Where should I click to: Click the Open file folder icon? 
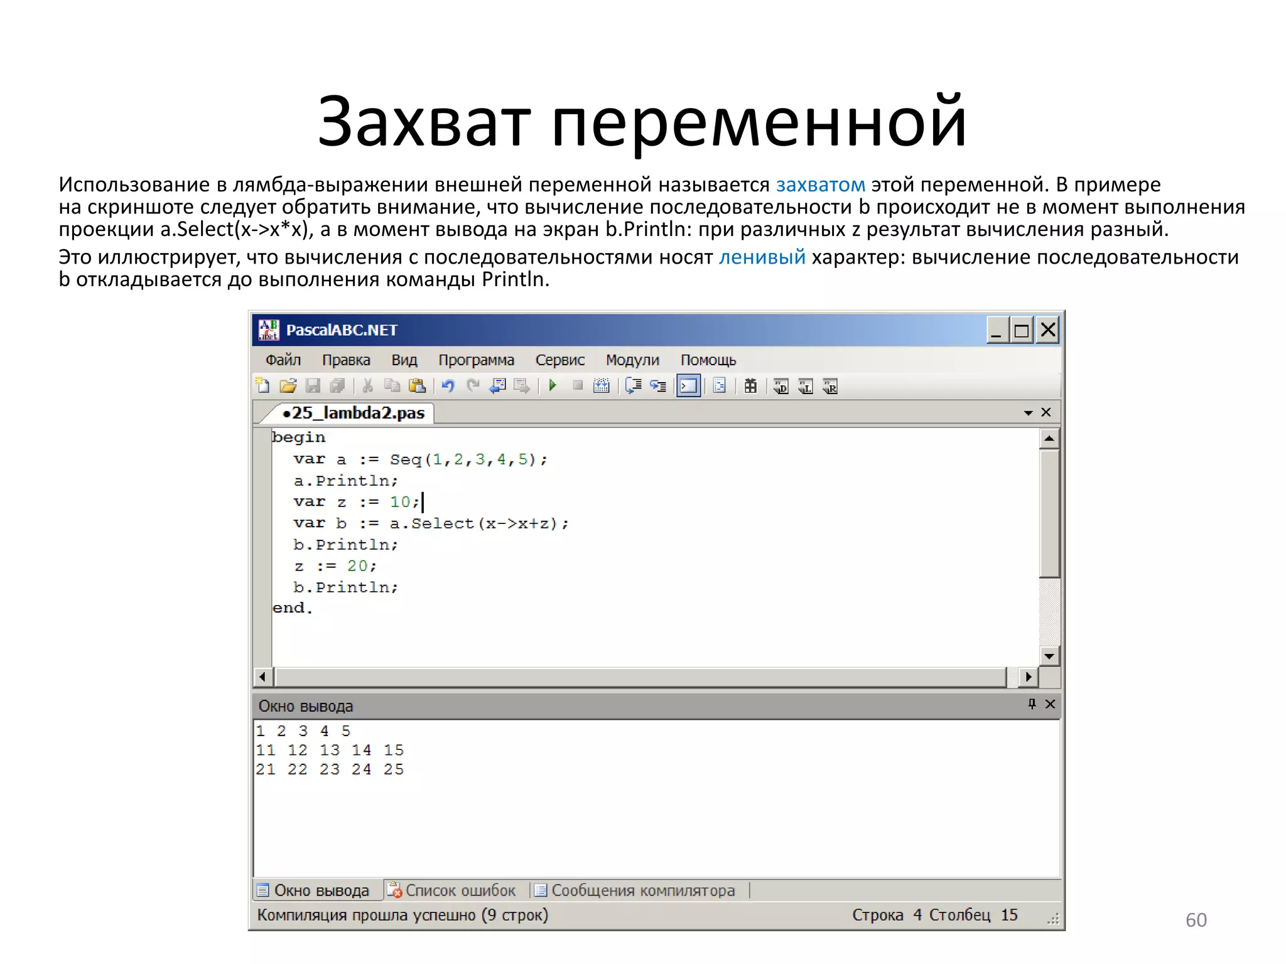click(288, 385)
